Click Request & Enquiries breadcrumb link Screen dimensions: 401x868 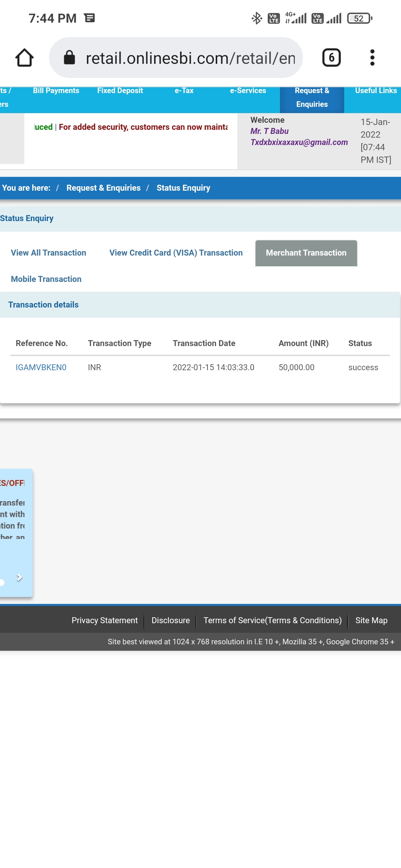click(x=103, y=188)
